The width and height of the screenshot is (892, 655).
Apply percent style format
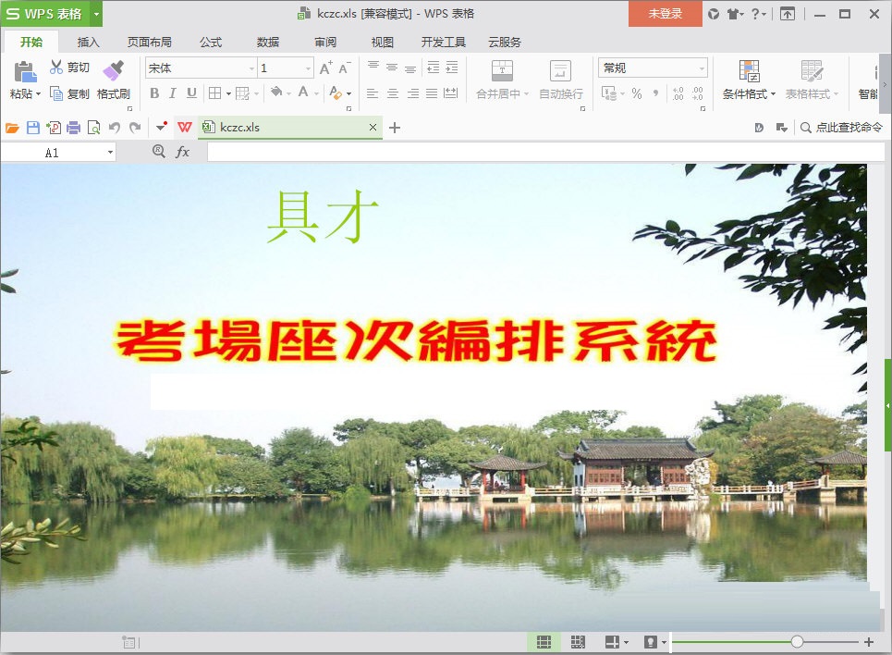pos(637,93)
